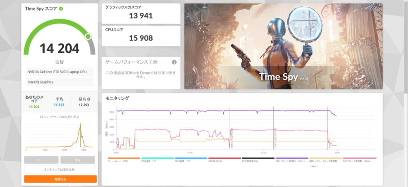
Task: Click the info icon beside 最高
Action: 89,99
